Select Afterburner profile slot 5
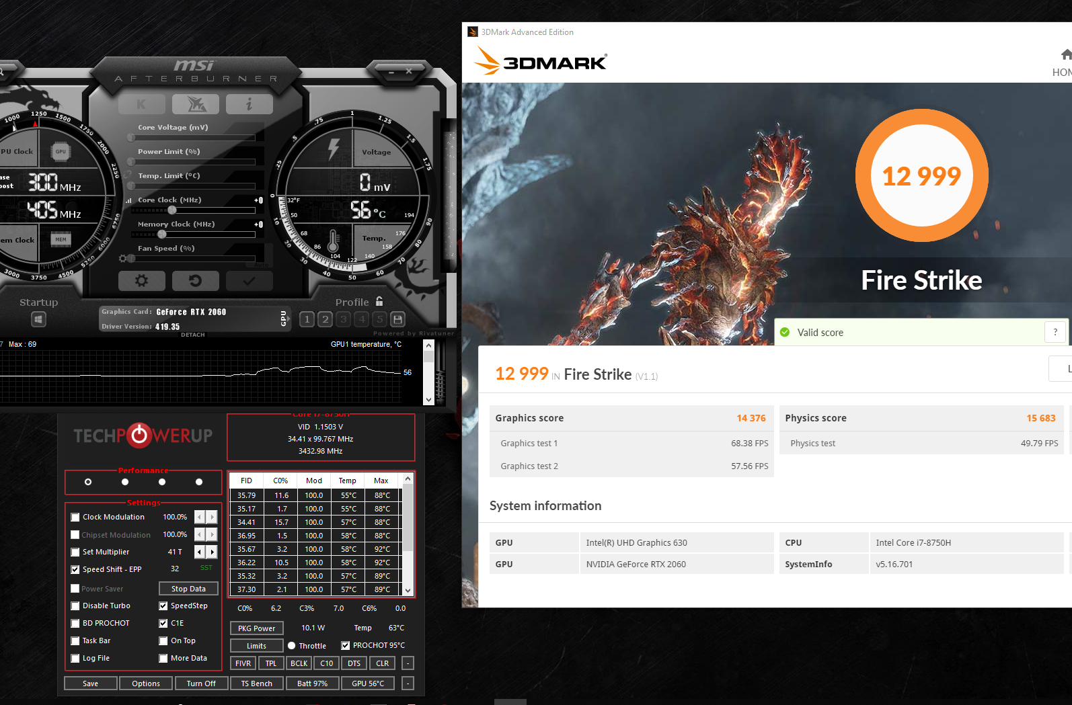Viewport: 1072px width, 705px height. [x=380, y=319]
